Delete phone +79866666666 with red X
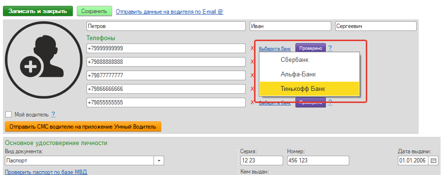 [252, 89]
